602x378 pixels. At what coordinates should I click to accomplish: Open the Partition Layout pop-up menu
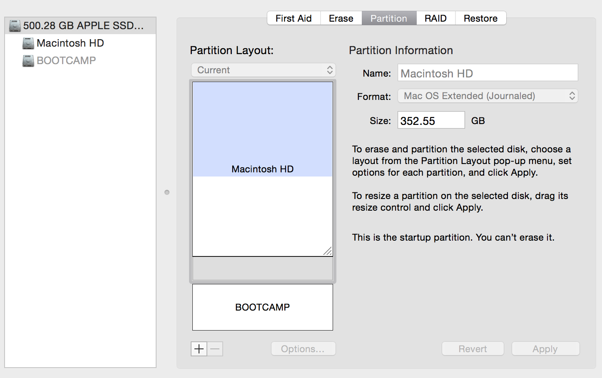263,70
